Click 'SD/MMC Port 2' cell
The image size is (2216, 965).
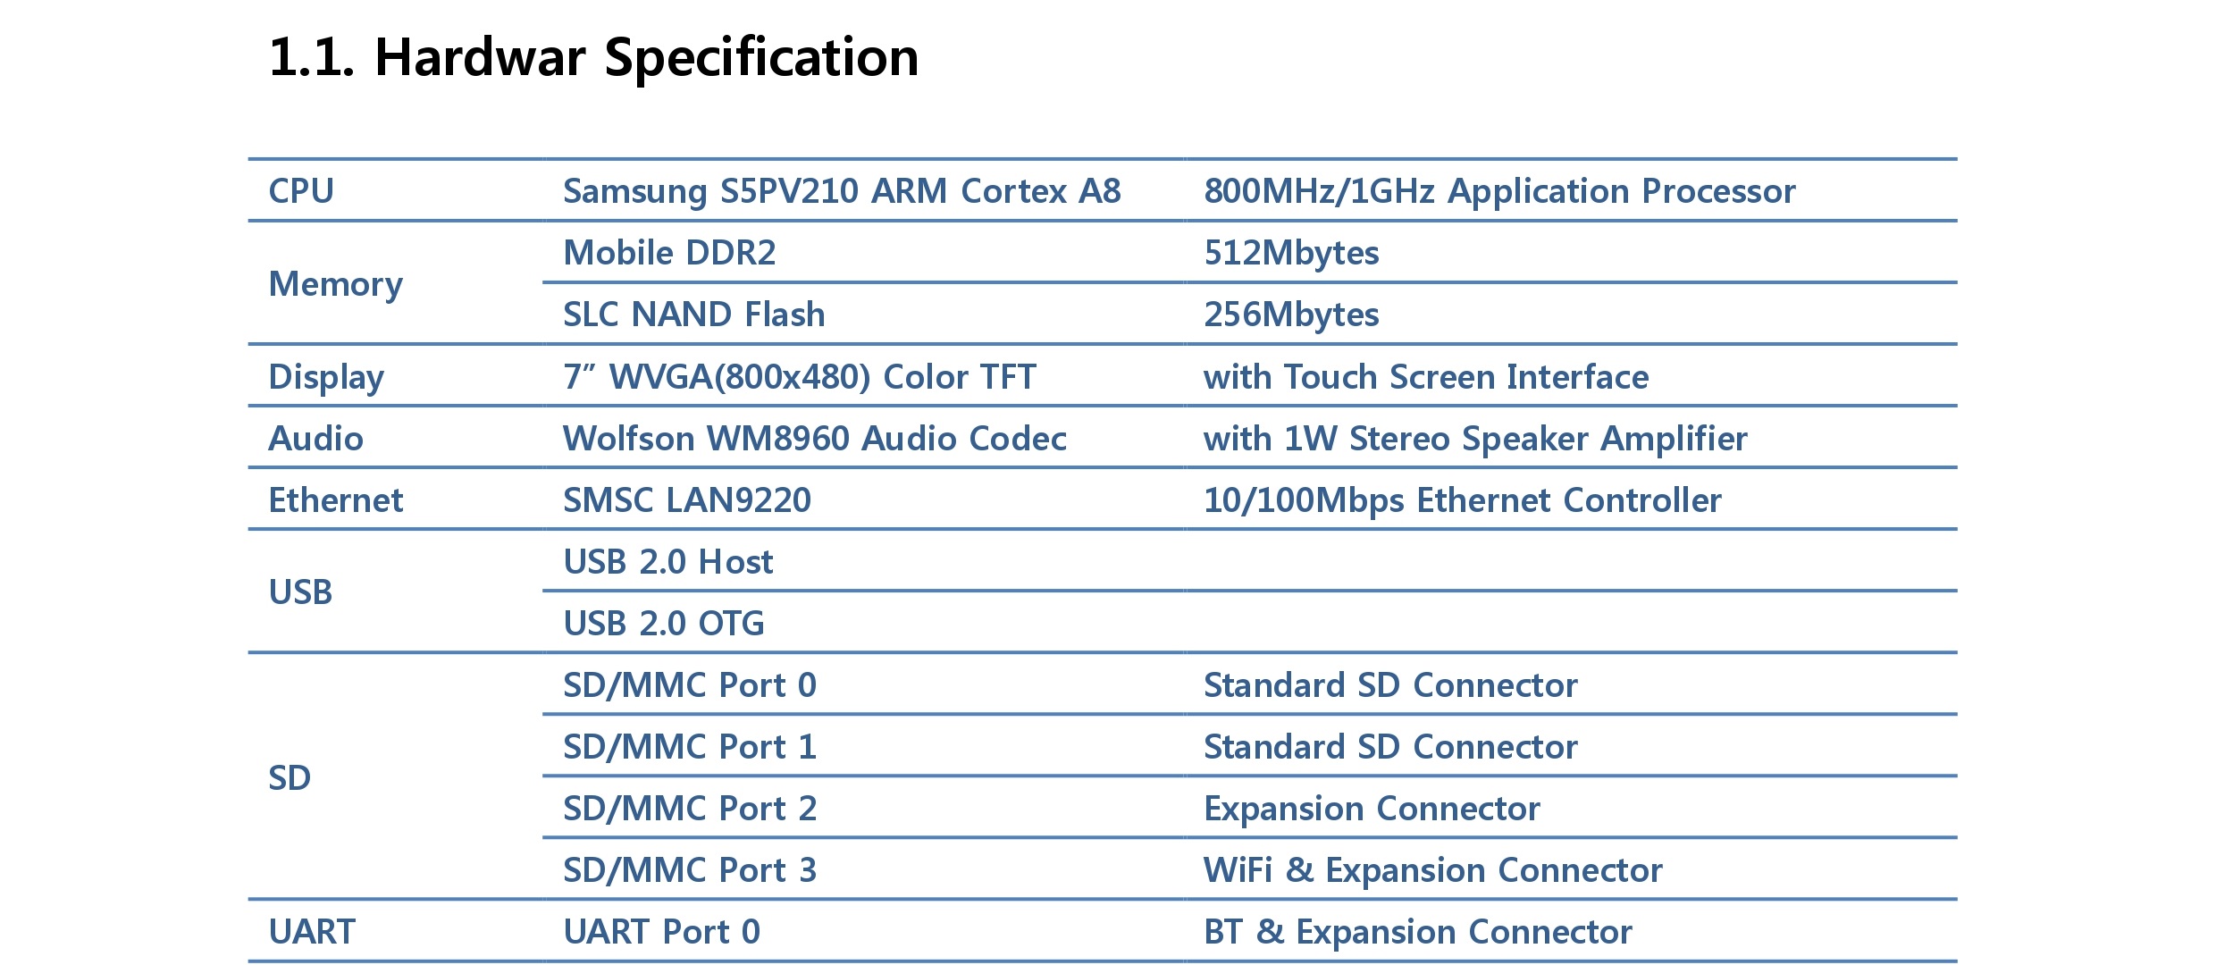coord(690,809)
